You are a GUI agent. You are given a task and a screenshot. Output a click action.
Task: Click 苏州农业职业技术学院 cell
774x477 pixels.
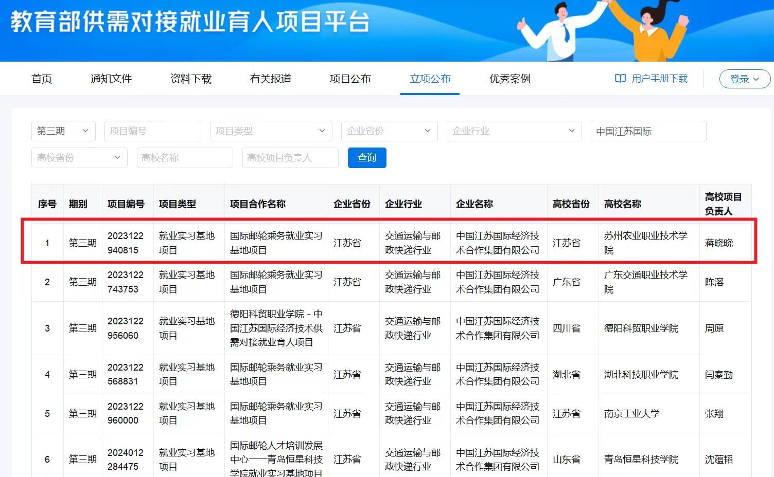[x=646, y=243]
